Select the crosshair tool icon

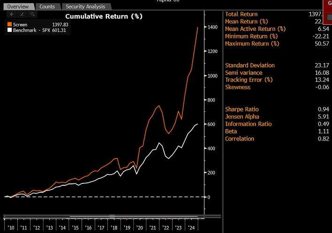11,15
